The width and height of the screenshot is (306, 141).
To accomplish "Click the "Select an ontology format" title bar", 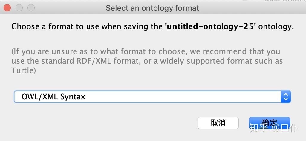I will (x=152, y=8).
